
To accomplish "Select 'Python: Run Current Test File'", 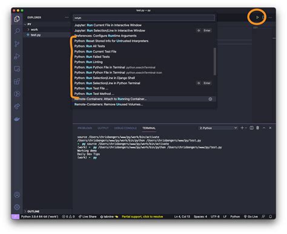I will (145, 51).
